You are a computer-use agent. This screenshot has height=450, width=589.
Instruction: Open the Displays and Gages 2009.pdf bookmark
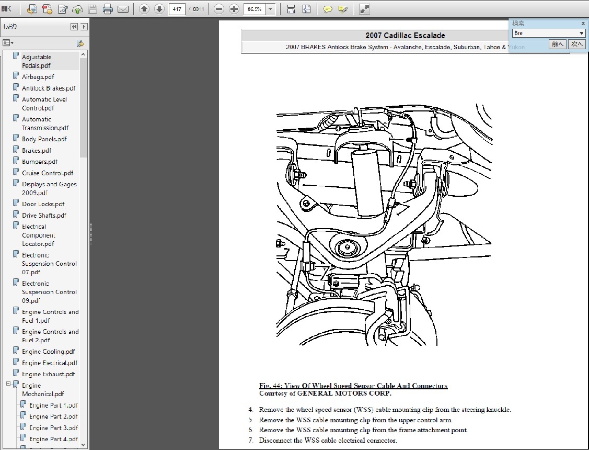point(49,188)
